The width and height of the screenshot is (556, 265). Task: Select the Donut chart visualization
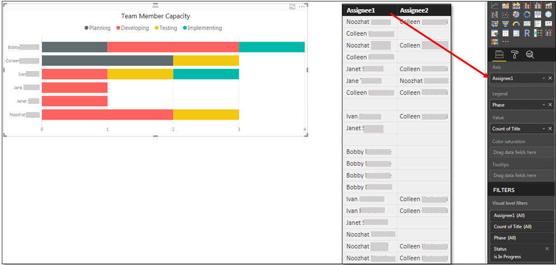click(x=527, y=14)
